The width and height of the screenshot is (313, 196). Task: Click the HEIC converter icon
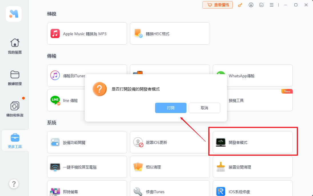pyautogui.click(x=138, y=33)
